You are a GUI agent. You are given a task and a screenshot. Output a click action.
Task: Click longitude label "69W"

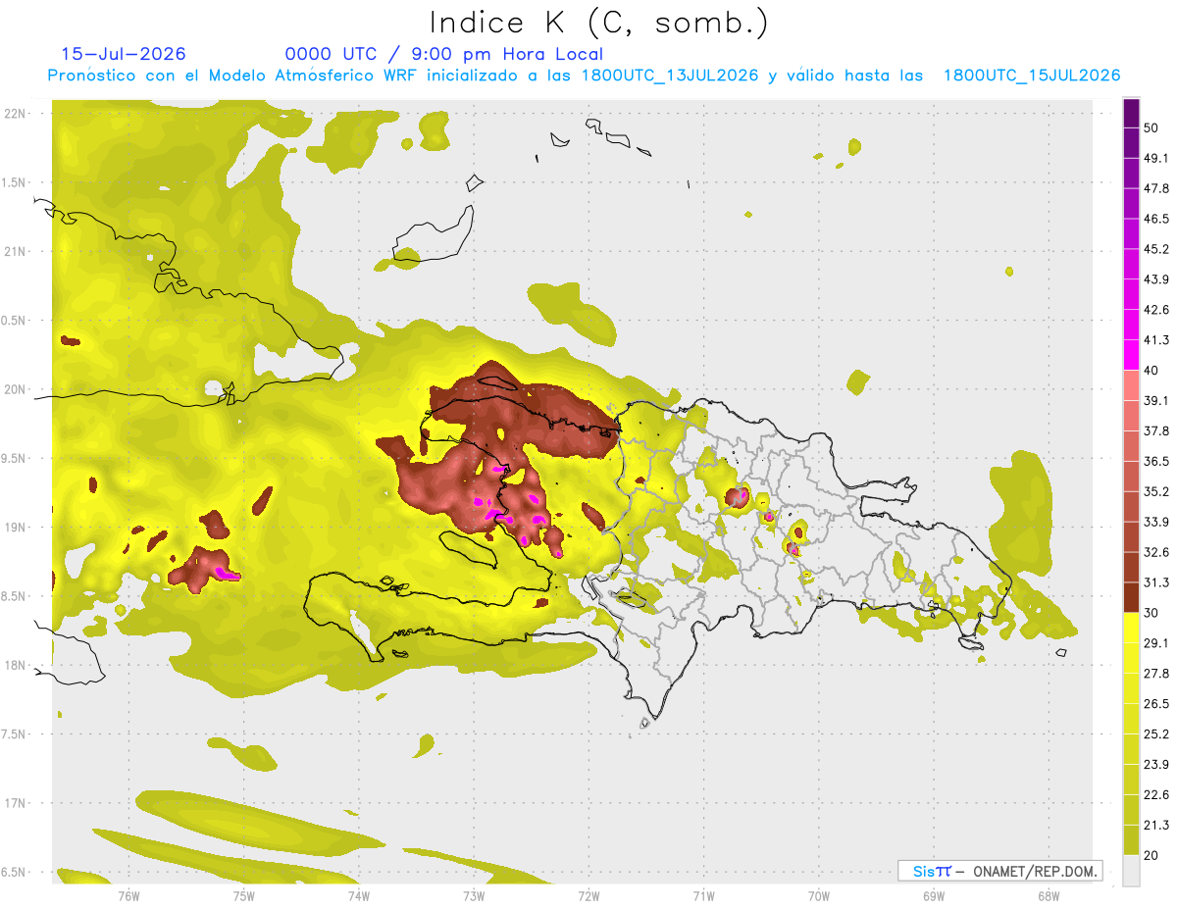pos(934,897)
